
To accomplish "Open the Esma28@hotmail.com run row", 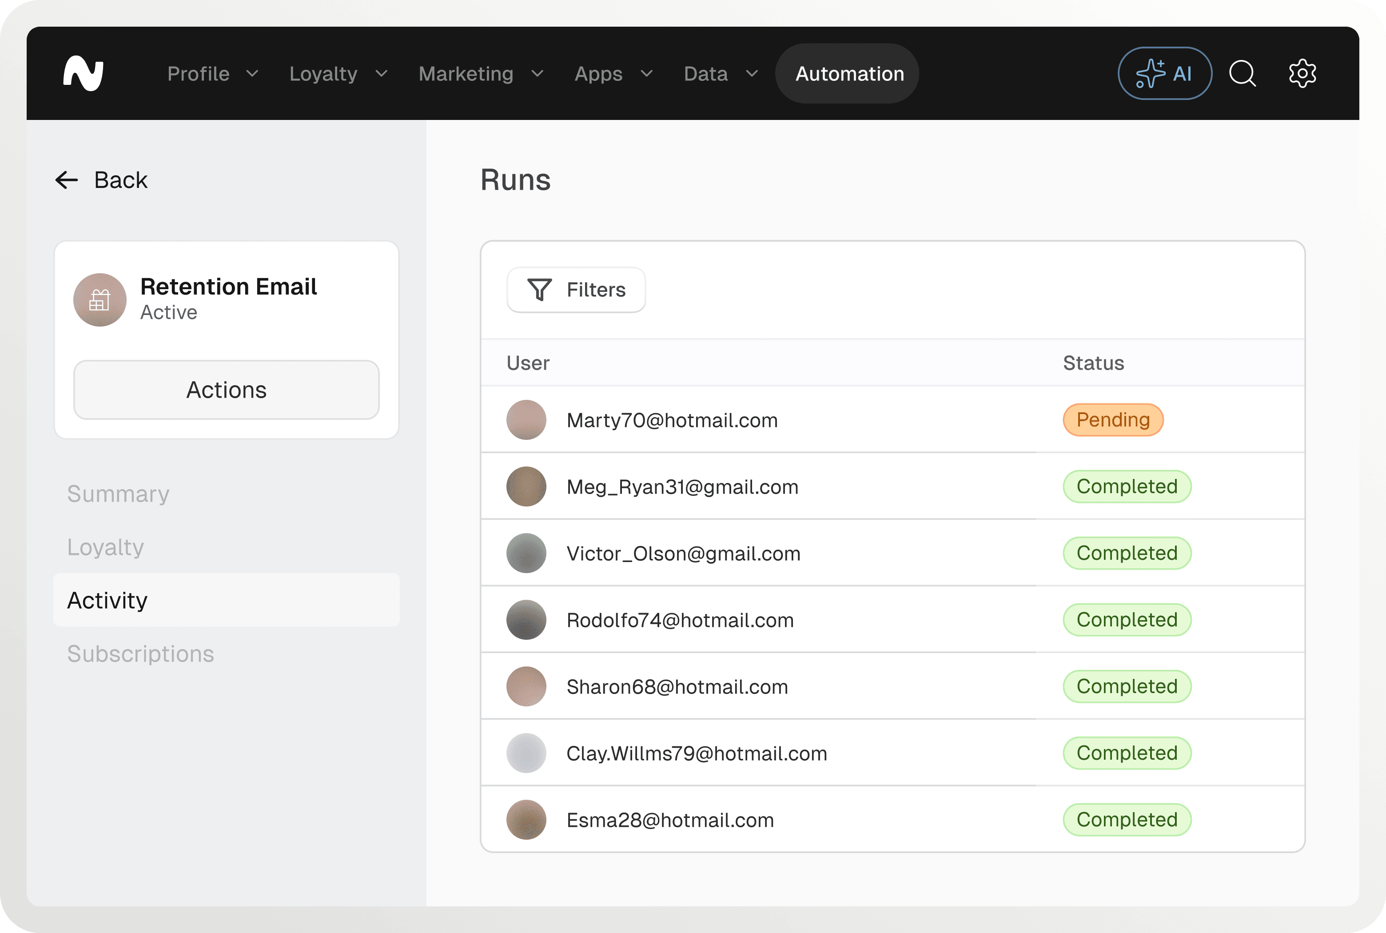I will (670, 820).
